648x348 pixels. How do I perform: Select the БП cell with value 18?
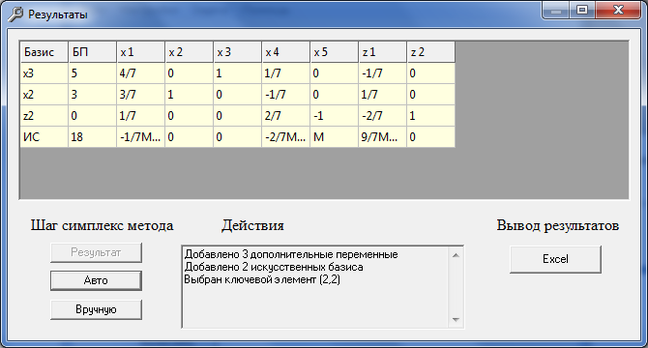(x=92, y=137)
